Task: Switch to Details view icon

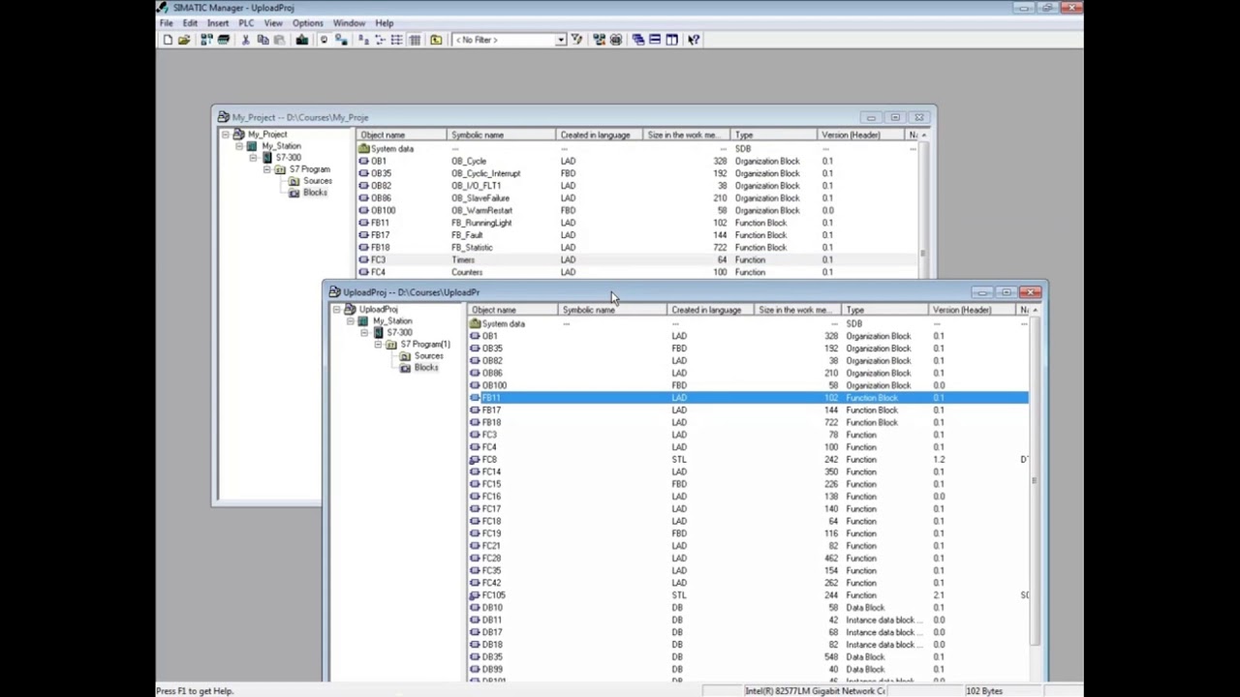Action: (x=415, y=40)
